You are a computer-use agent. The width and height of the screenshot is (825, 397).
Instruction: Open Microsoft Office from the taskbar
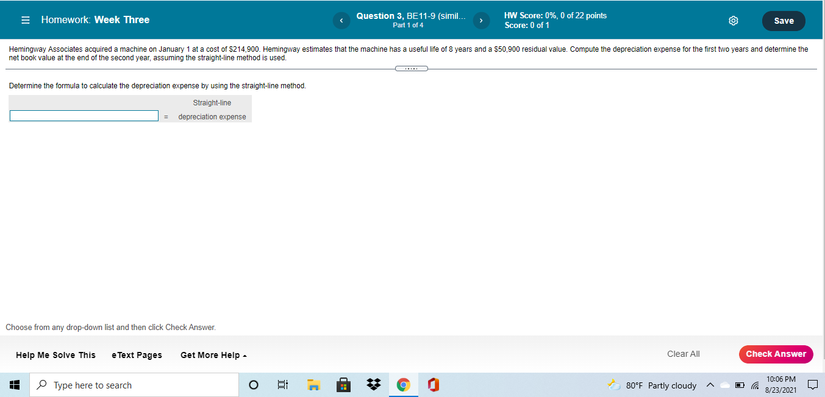(433, 384)
